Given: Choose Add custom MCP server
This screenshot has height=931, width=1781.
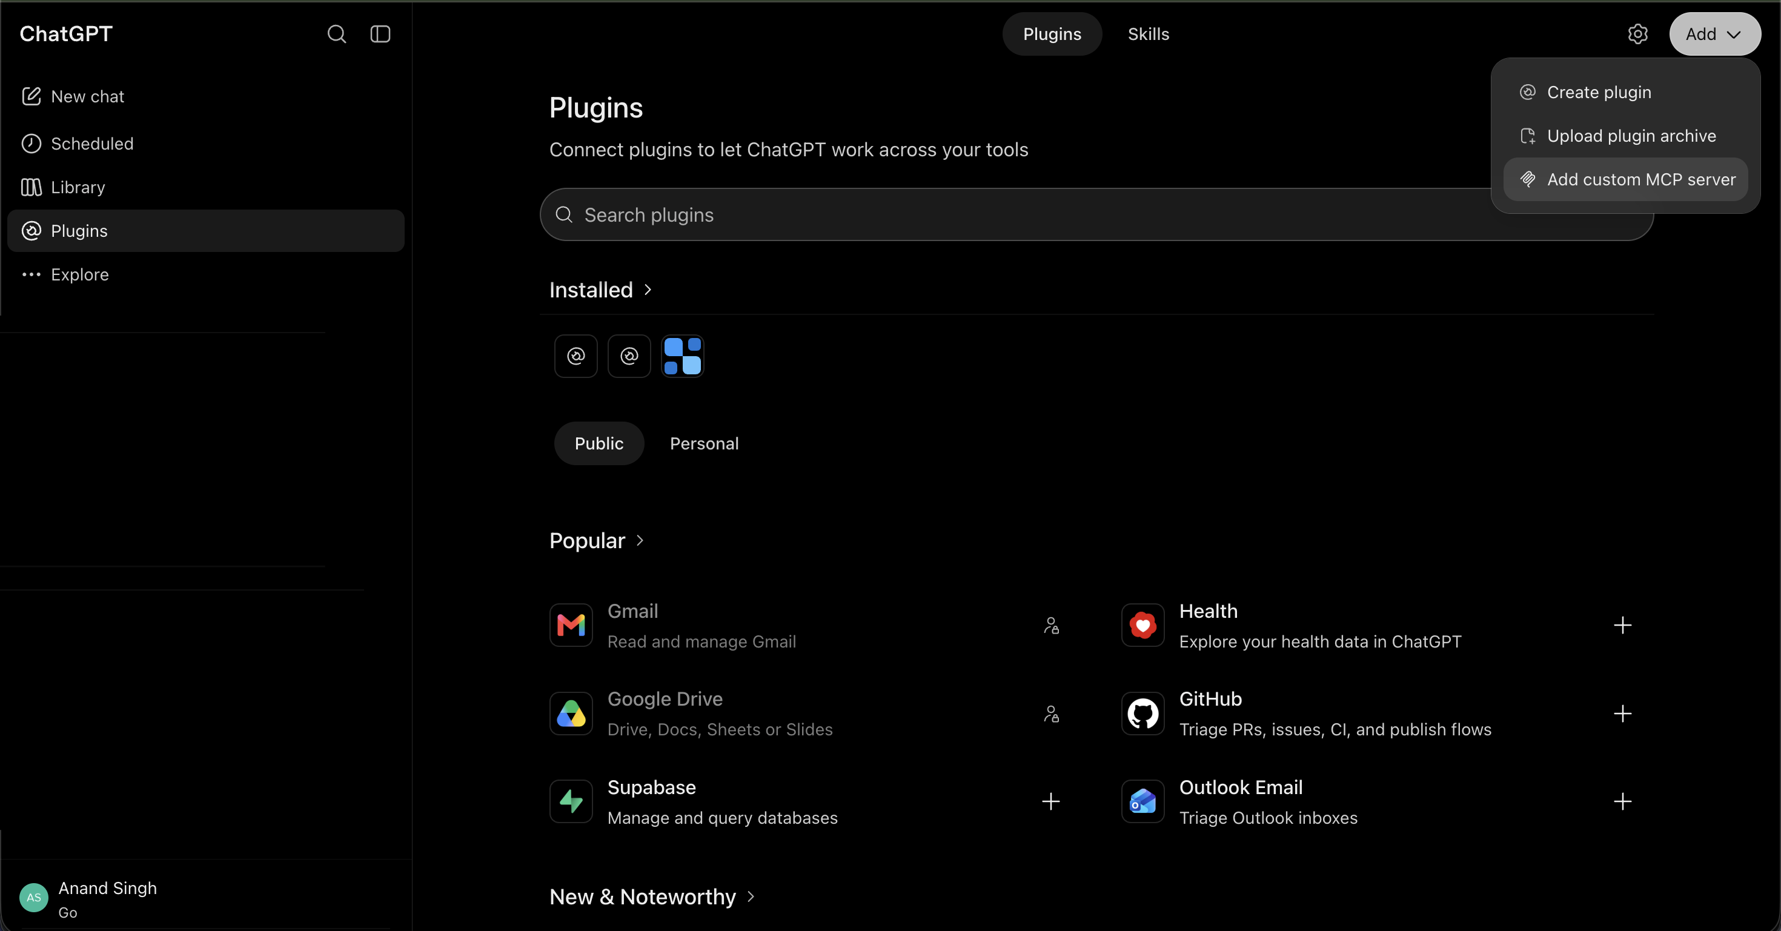Looking at the screenshot, I should pos(1625,179).
